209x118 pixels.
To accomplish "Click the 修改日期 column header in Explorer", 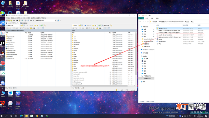I will [185, 25].
